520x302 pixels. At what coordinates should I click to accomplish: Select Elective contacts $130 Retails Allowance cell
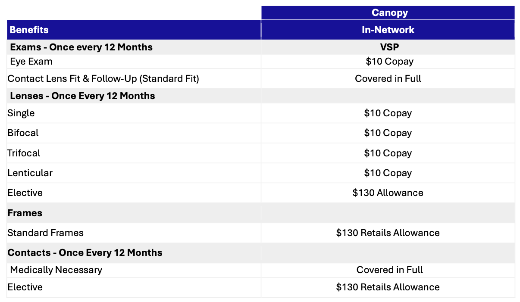[388, 287]
